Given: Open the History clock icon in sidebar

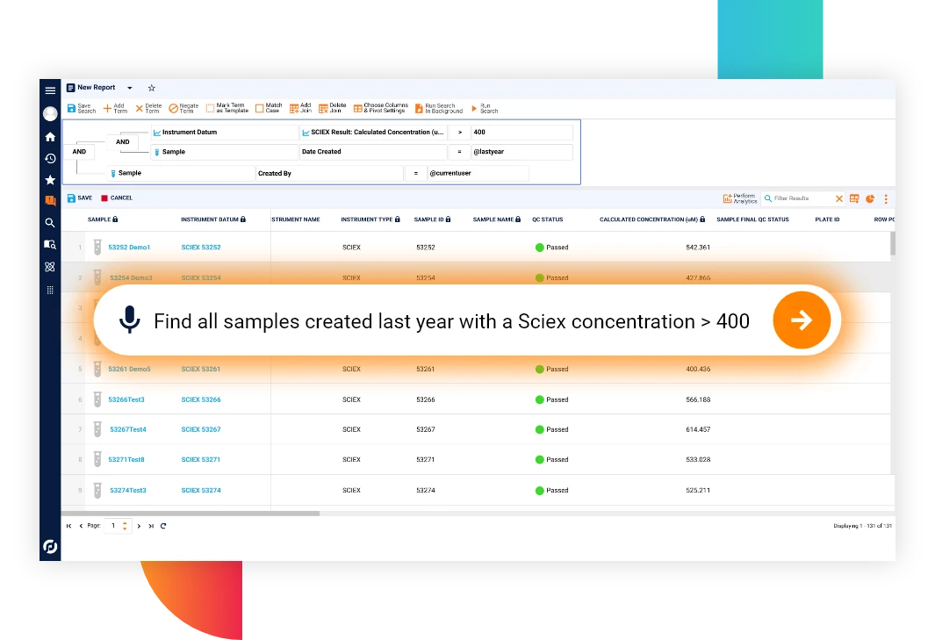Looking at the screenshot, I should coord(50,158).
